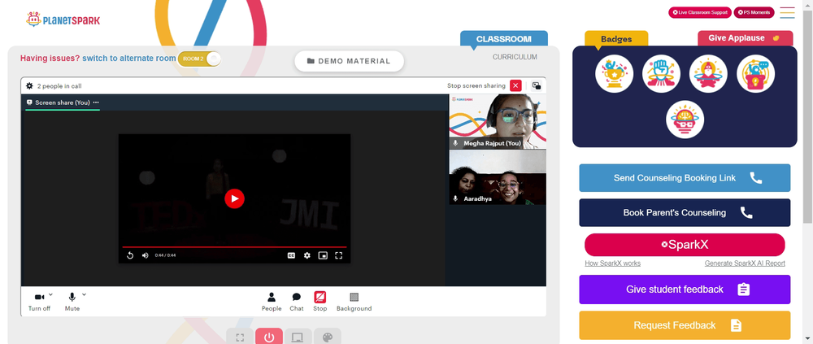This screenshot has height=344, width=813.
Task: Click the red video progress bar
Action: coord(234,247)
